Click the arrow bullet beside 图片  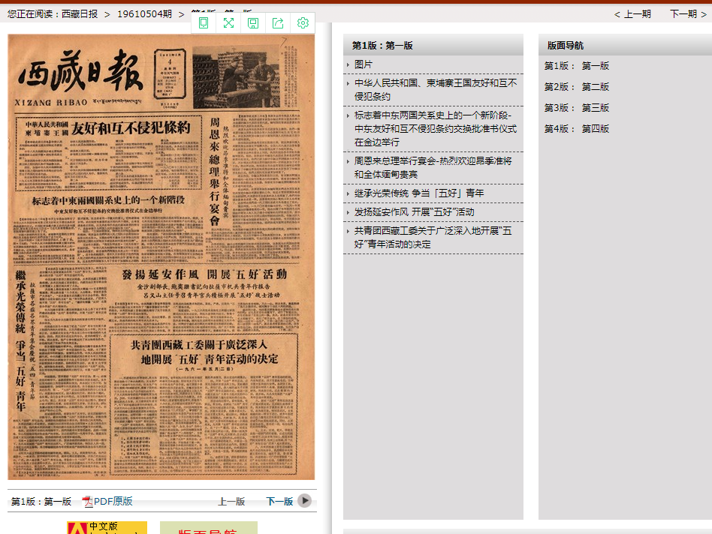pyautogui.click(x=348, y=64)
